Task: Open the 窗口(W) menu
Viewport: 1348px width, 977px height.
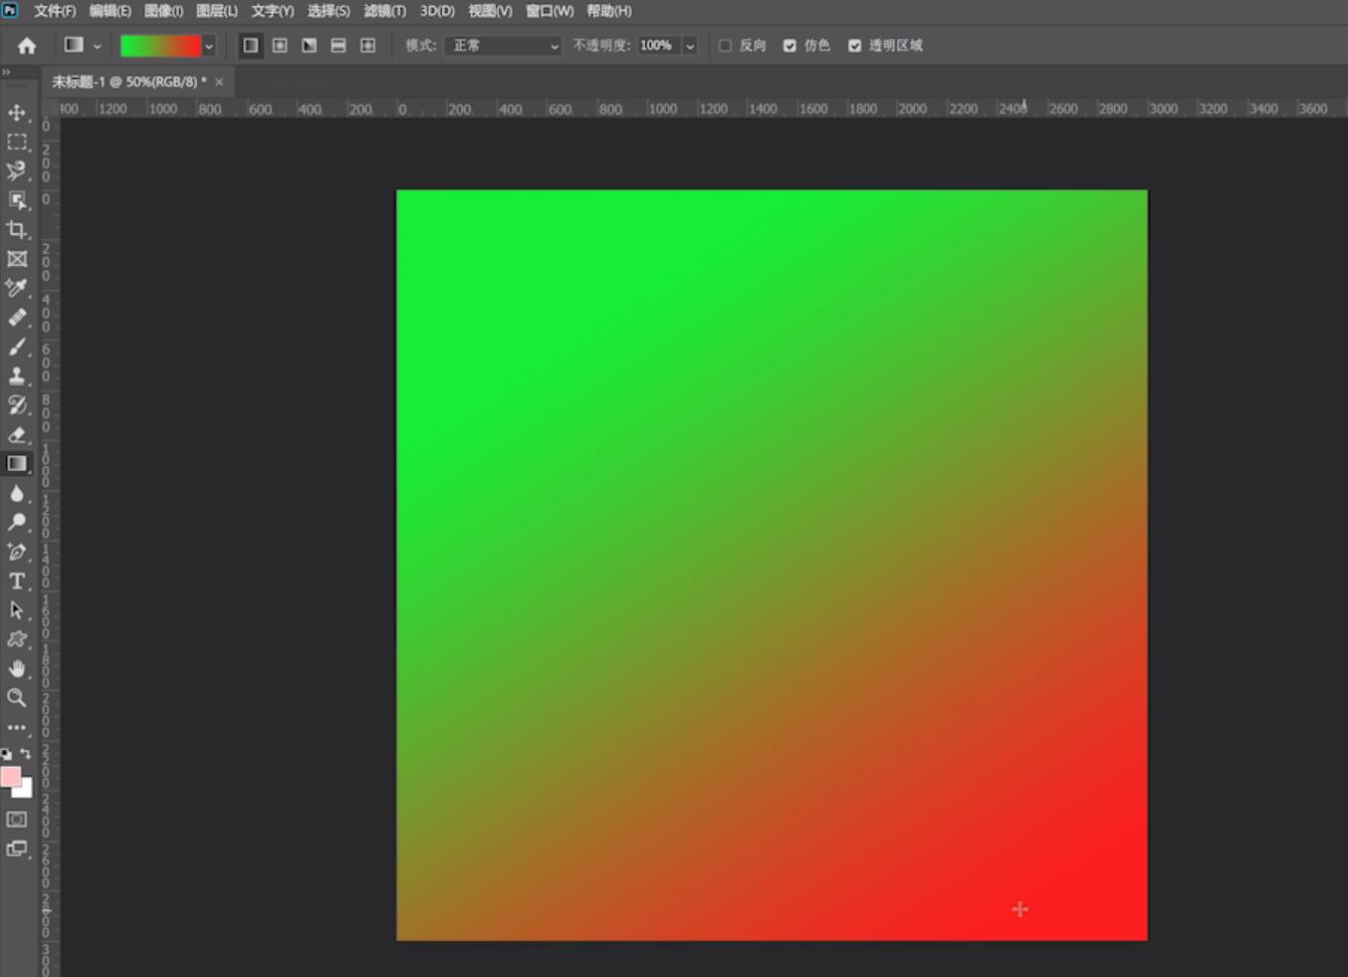Action: pos(550,11)
